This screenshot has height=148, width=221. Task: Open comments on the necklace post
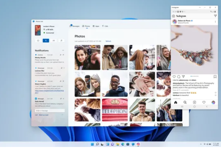(179, 77)
